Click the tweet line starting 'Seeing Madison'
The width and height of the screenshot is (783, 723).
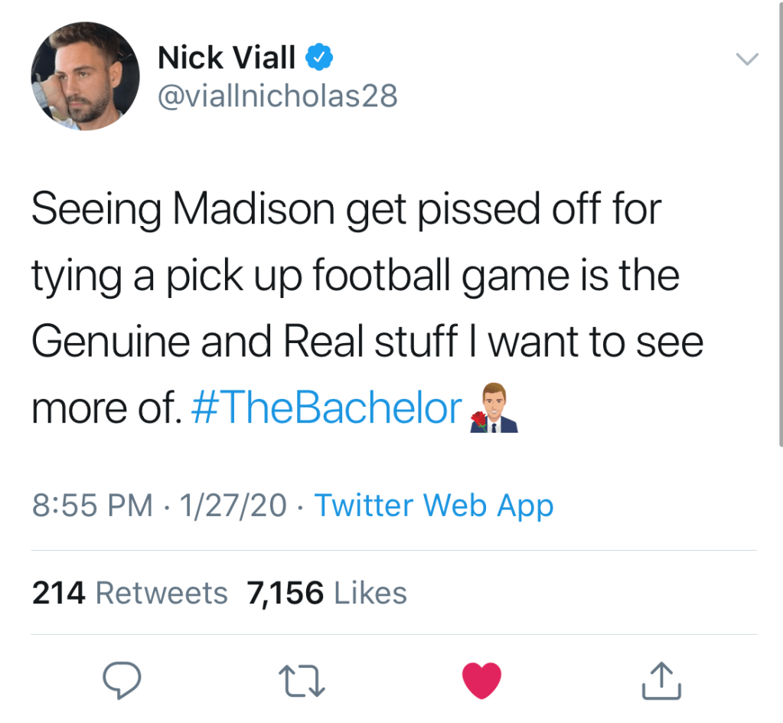click(346, 209)
